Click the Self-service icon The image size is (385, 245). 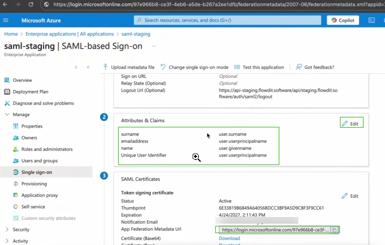tap(16, 207)
